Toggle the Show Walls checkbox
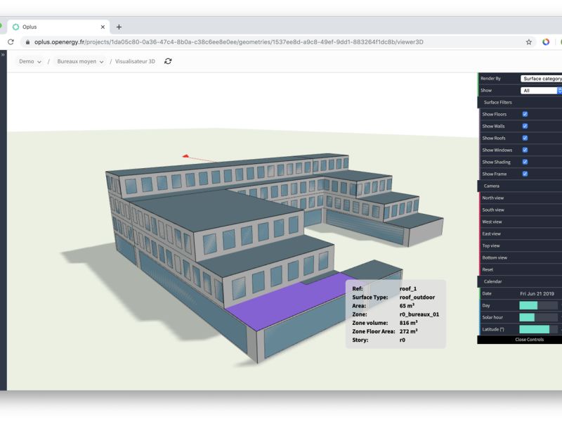 coord(525,126)
